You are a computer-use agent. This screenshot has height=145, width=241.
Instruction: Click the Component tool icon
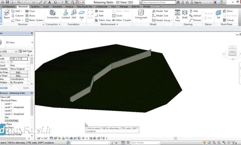(141, 14)
